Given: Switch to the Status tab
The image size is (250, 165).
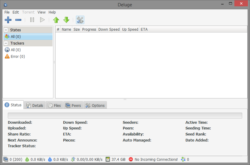Looking at the screenshot, I should (13, 105).
